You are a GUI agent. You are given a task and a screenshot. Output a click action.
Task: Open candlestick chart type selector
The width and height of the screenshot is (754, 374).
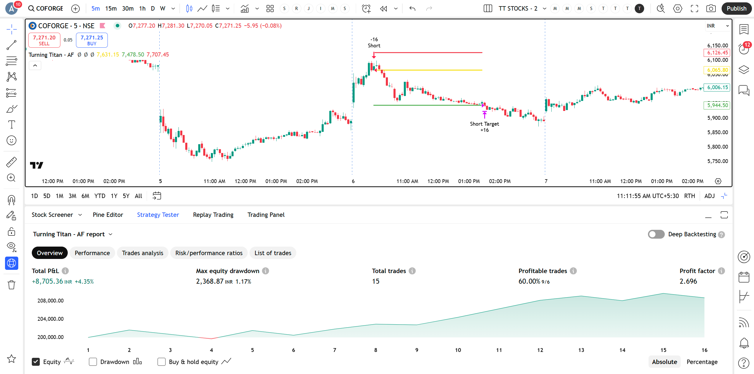point(189,9)
